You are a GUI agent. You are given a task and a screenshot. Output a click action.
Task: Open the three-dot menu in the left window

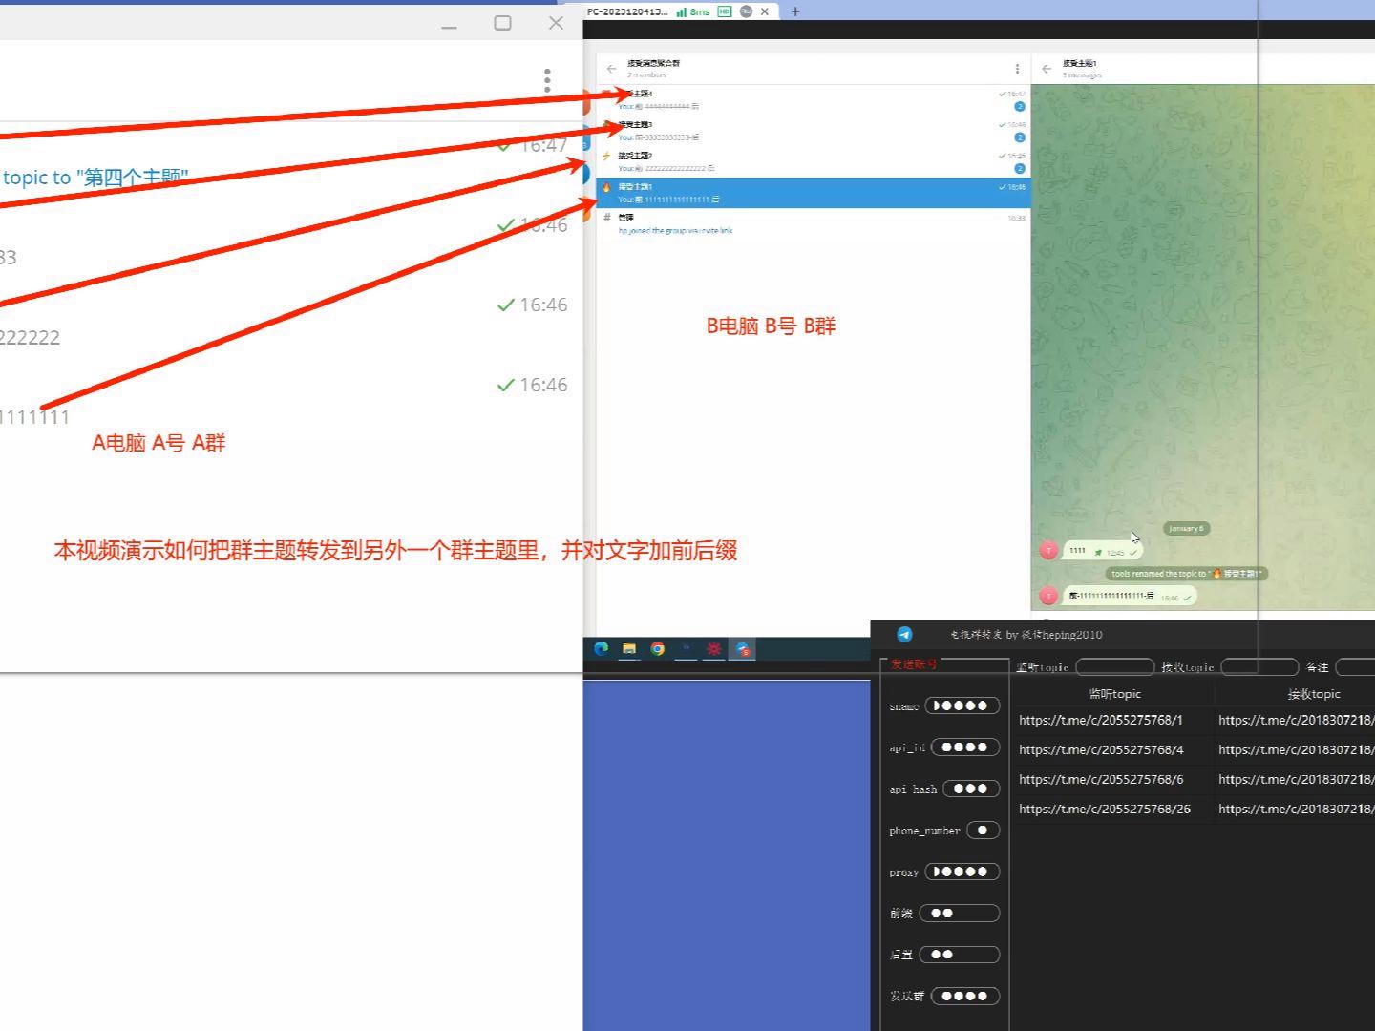[547, 80]
